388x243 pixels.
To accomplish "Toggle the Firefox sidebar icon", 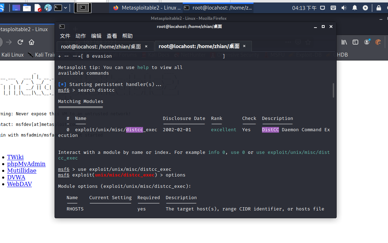I will [355, 42].
